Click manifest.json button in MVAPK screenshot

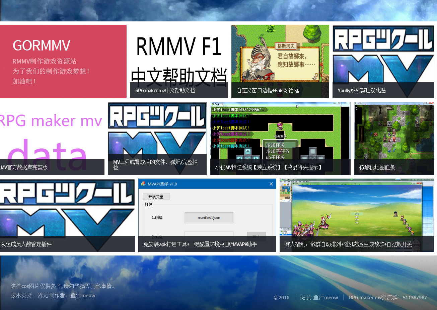coord(209,218)
